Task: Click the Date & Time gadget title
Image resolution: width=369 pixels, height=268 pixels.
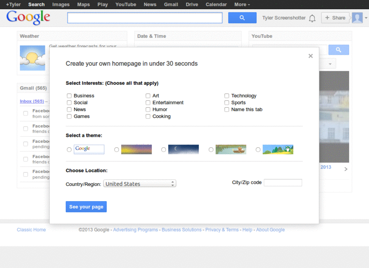Action: (x=152, y=36)
